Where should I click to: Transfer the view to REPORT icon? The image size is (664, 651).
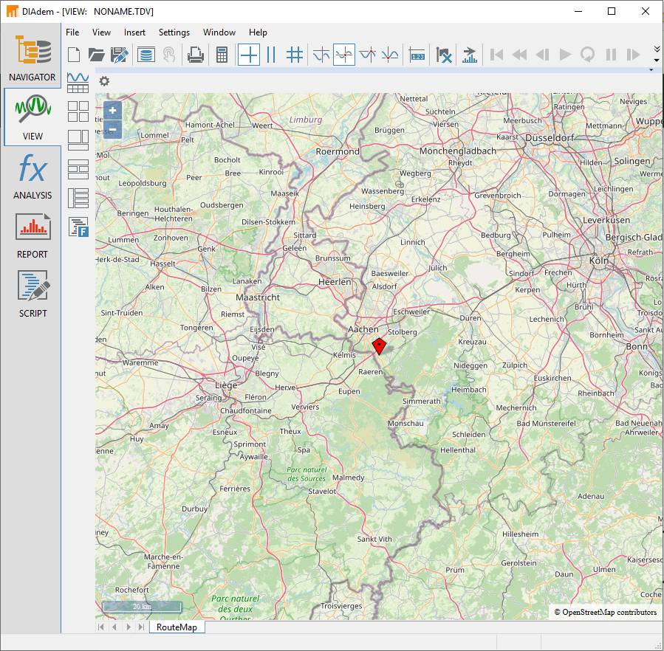click(469, 55)
